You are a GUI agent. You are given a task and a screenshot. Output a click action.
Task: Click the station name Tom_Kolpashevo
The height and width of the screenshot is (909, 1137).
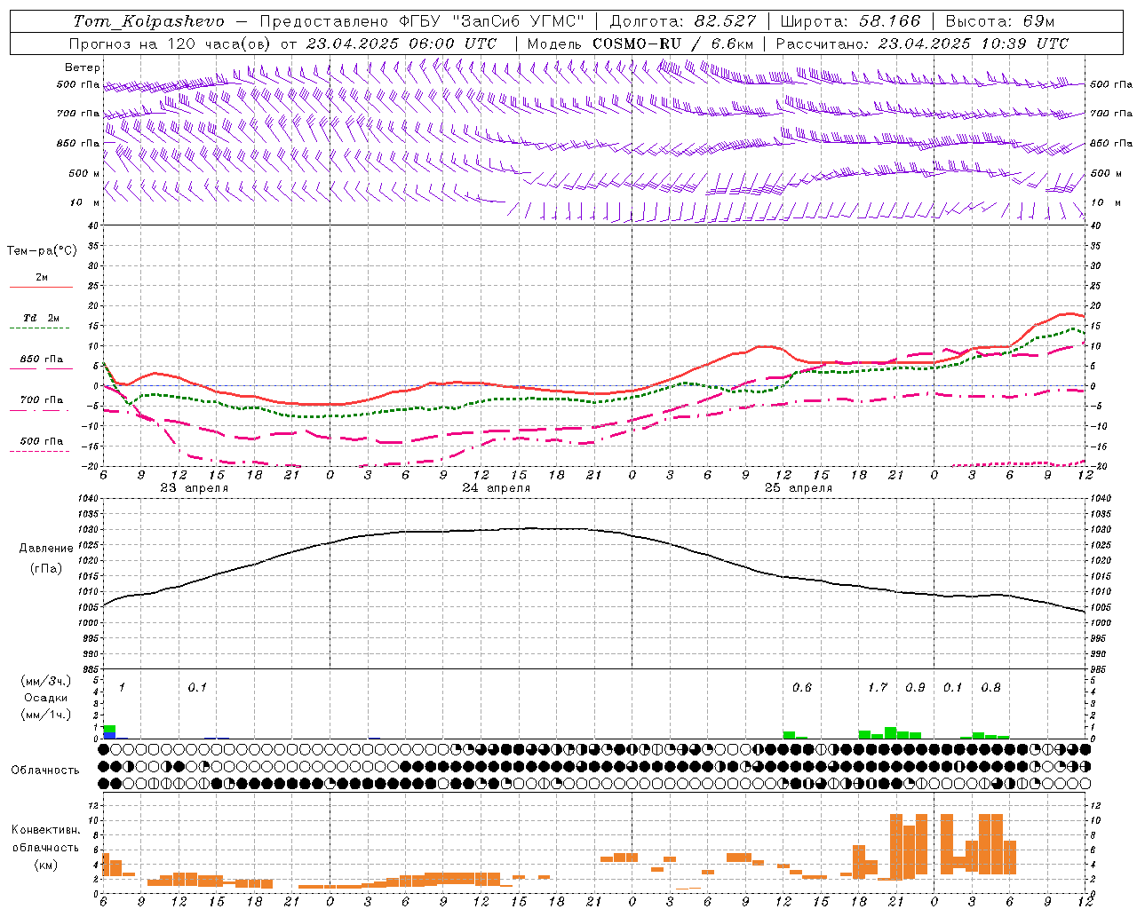(x=148, y=21)
